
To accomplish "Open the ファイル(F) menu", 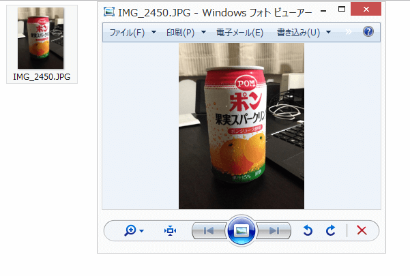I will 127,33.
